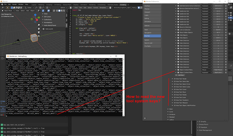Click the zoom magnifier icon in the viewport

click(39, 25)
